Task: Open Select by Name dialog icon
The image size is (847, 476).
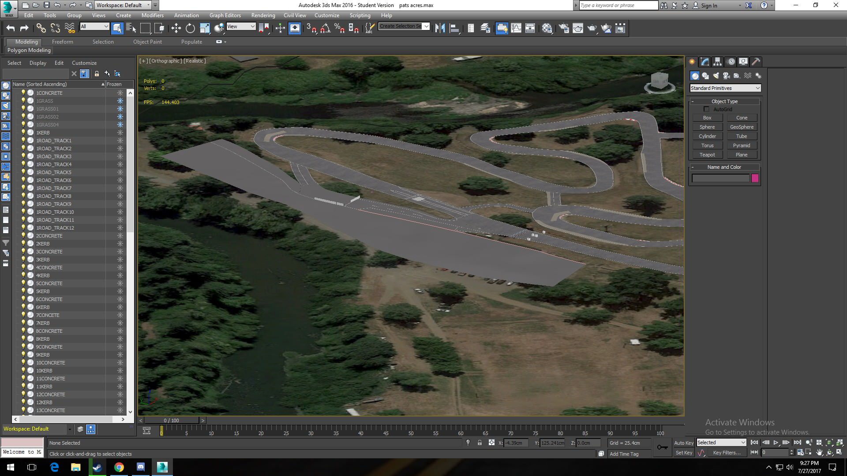Action: (x=131, y=28)
